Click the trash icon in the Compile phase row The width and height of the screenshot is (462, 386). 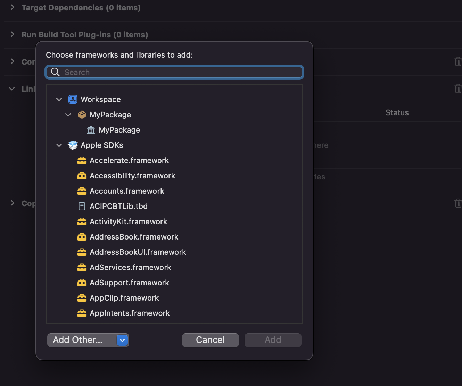pyautogui.click(x=458, y=61)
